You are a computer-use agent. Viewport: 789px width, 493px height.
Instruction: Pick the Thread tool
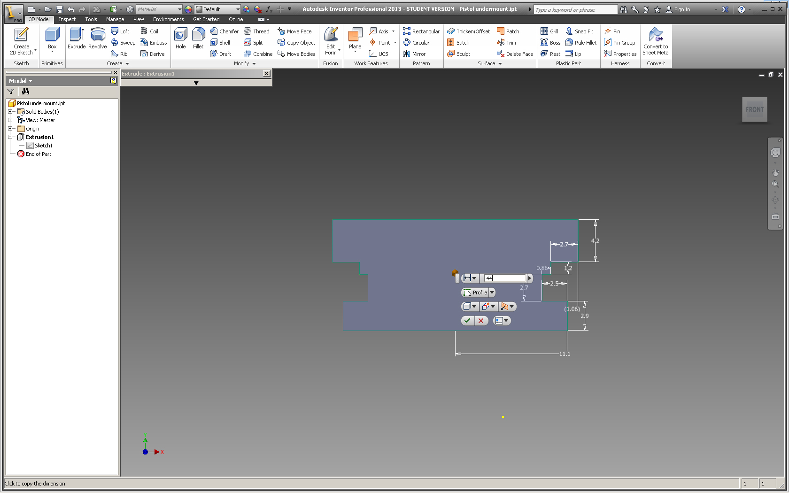coord(256,31)
